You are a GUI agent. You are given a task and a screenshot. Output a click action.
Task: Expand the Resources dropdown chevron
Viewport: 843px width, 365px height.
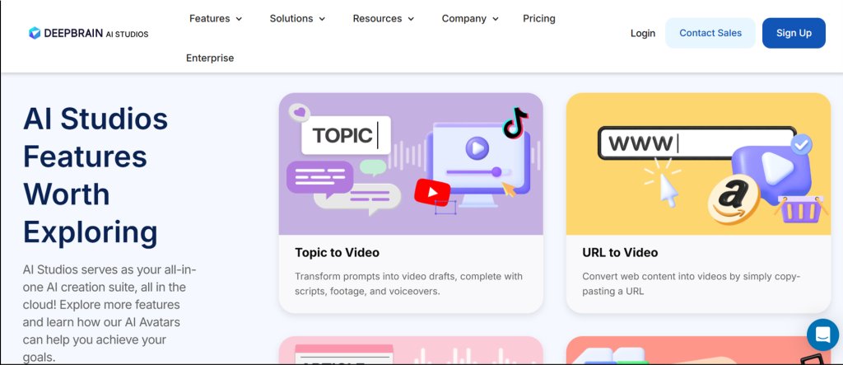(411, 19)
